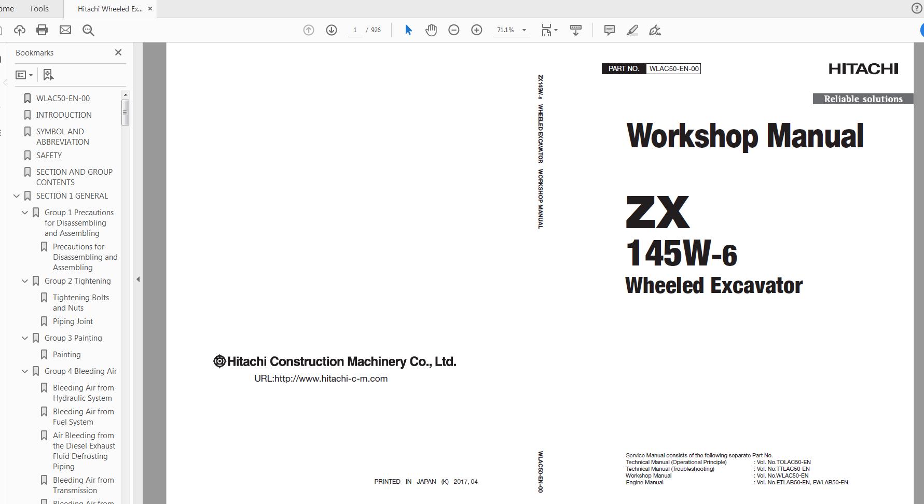The width and height of the screenshot is (924, 504).
Task: Click the bookmarks panel scrollbar thumb
Action: click(125, 112)
